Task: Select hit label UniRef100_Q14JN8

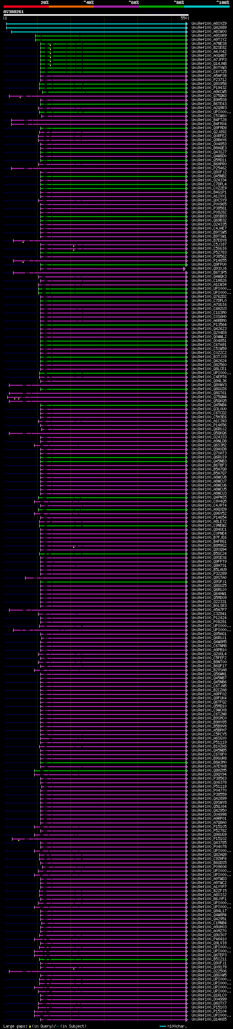Action: pos(209,64)
